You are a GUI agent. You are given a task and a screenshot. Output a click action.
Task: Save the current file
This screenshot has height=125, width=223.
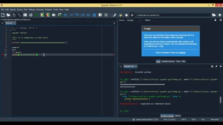point(14,15)
